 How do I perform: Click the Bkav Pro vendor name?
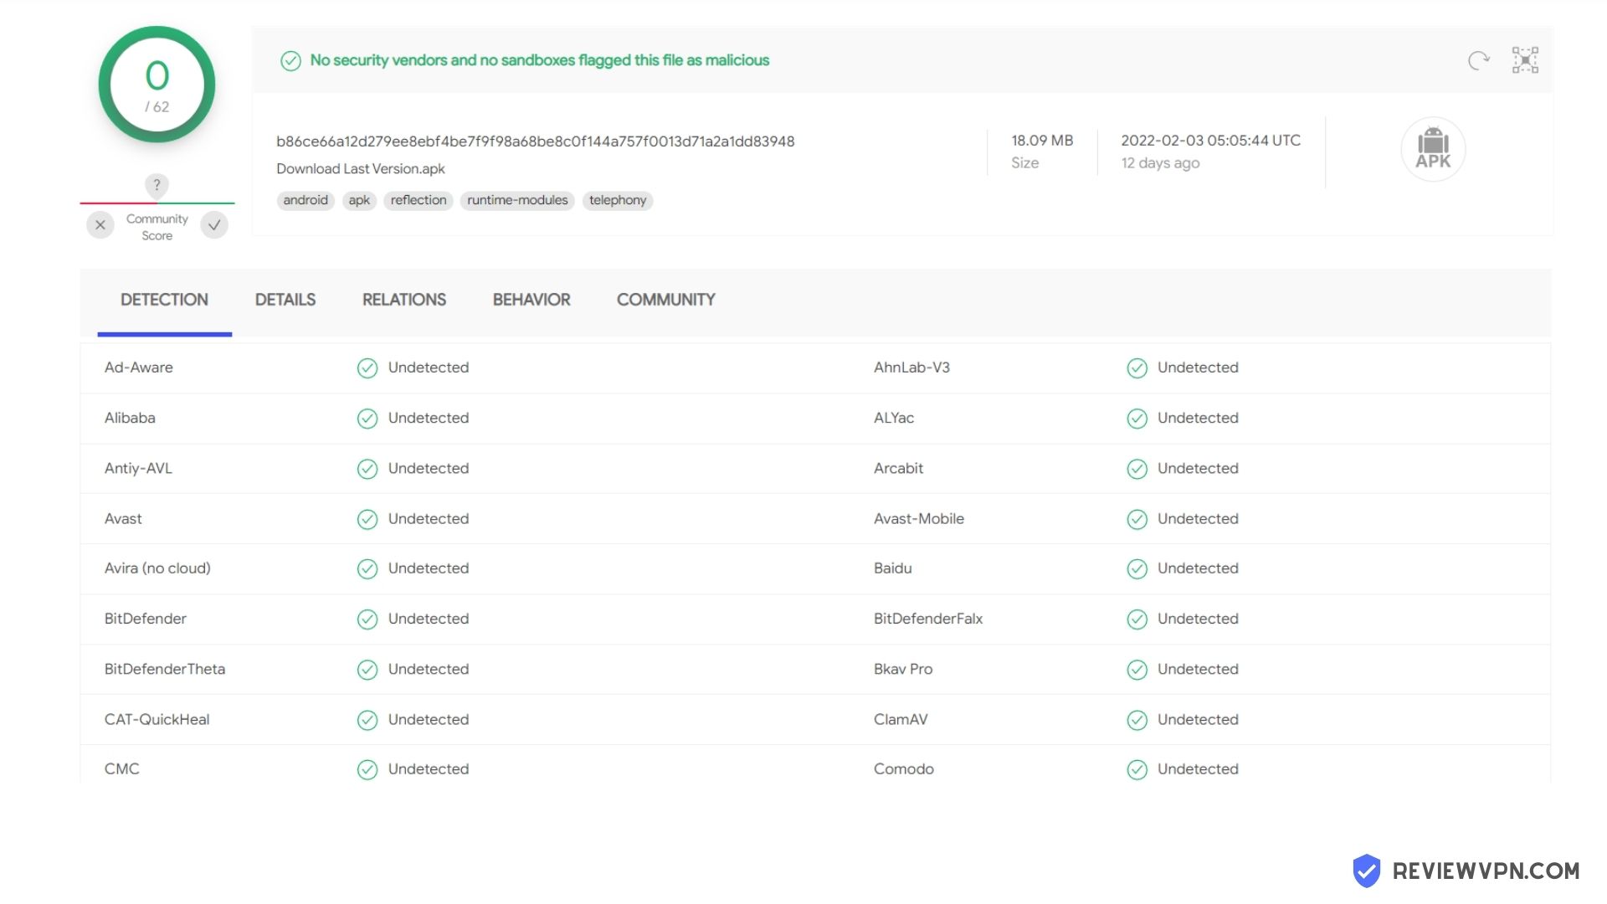903,669
